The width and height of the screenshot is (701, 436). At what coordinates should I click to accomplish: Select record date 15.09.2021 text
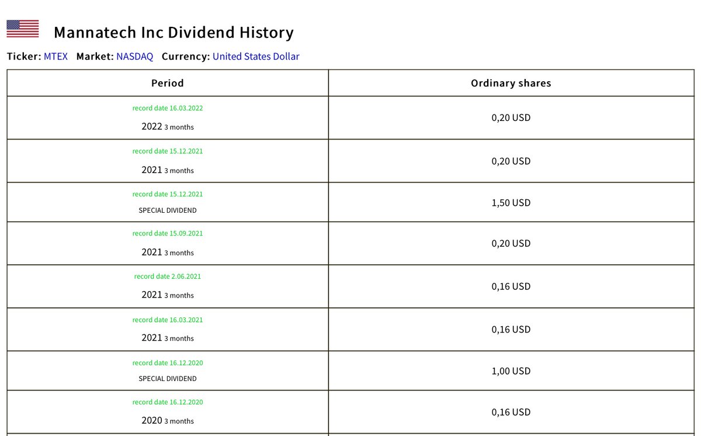168,233
